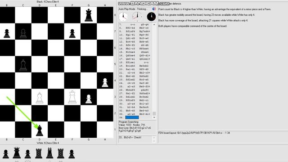Click the 'Program Searching' status line
The width and height of the screenshot is (288, 162).
coord(129,122)
